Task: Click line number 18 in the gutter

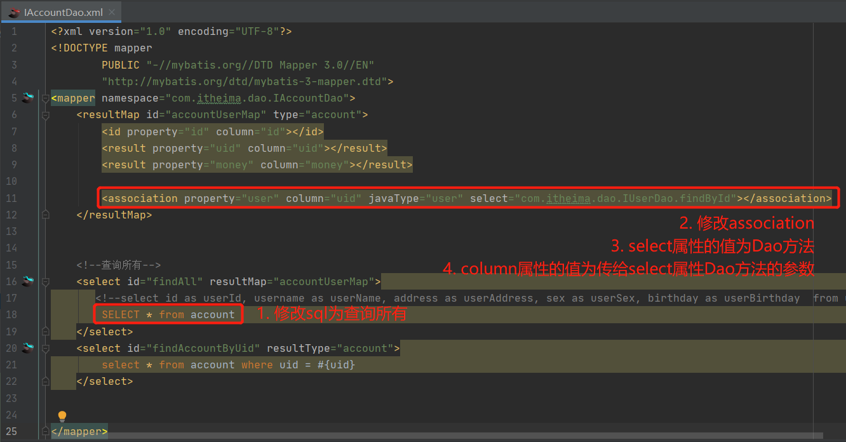Action: click(11, 314)
